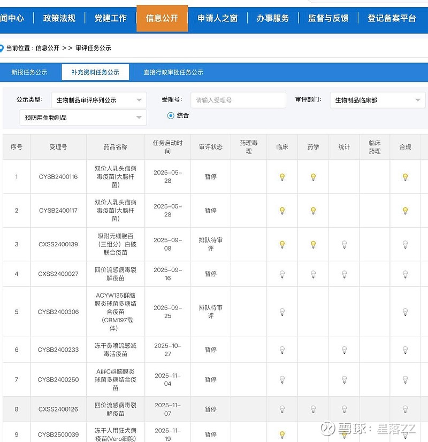Click the location pin icon beside 当前位置
The image size is (428, 442).
coord(2,48)
